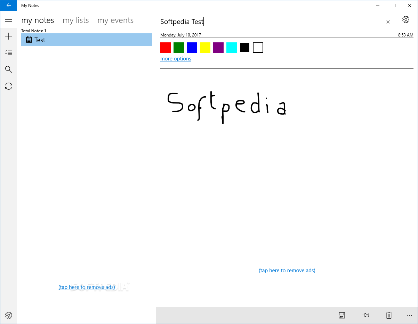
Task: Close the My Notes window
Action: click(410, 6)
